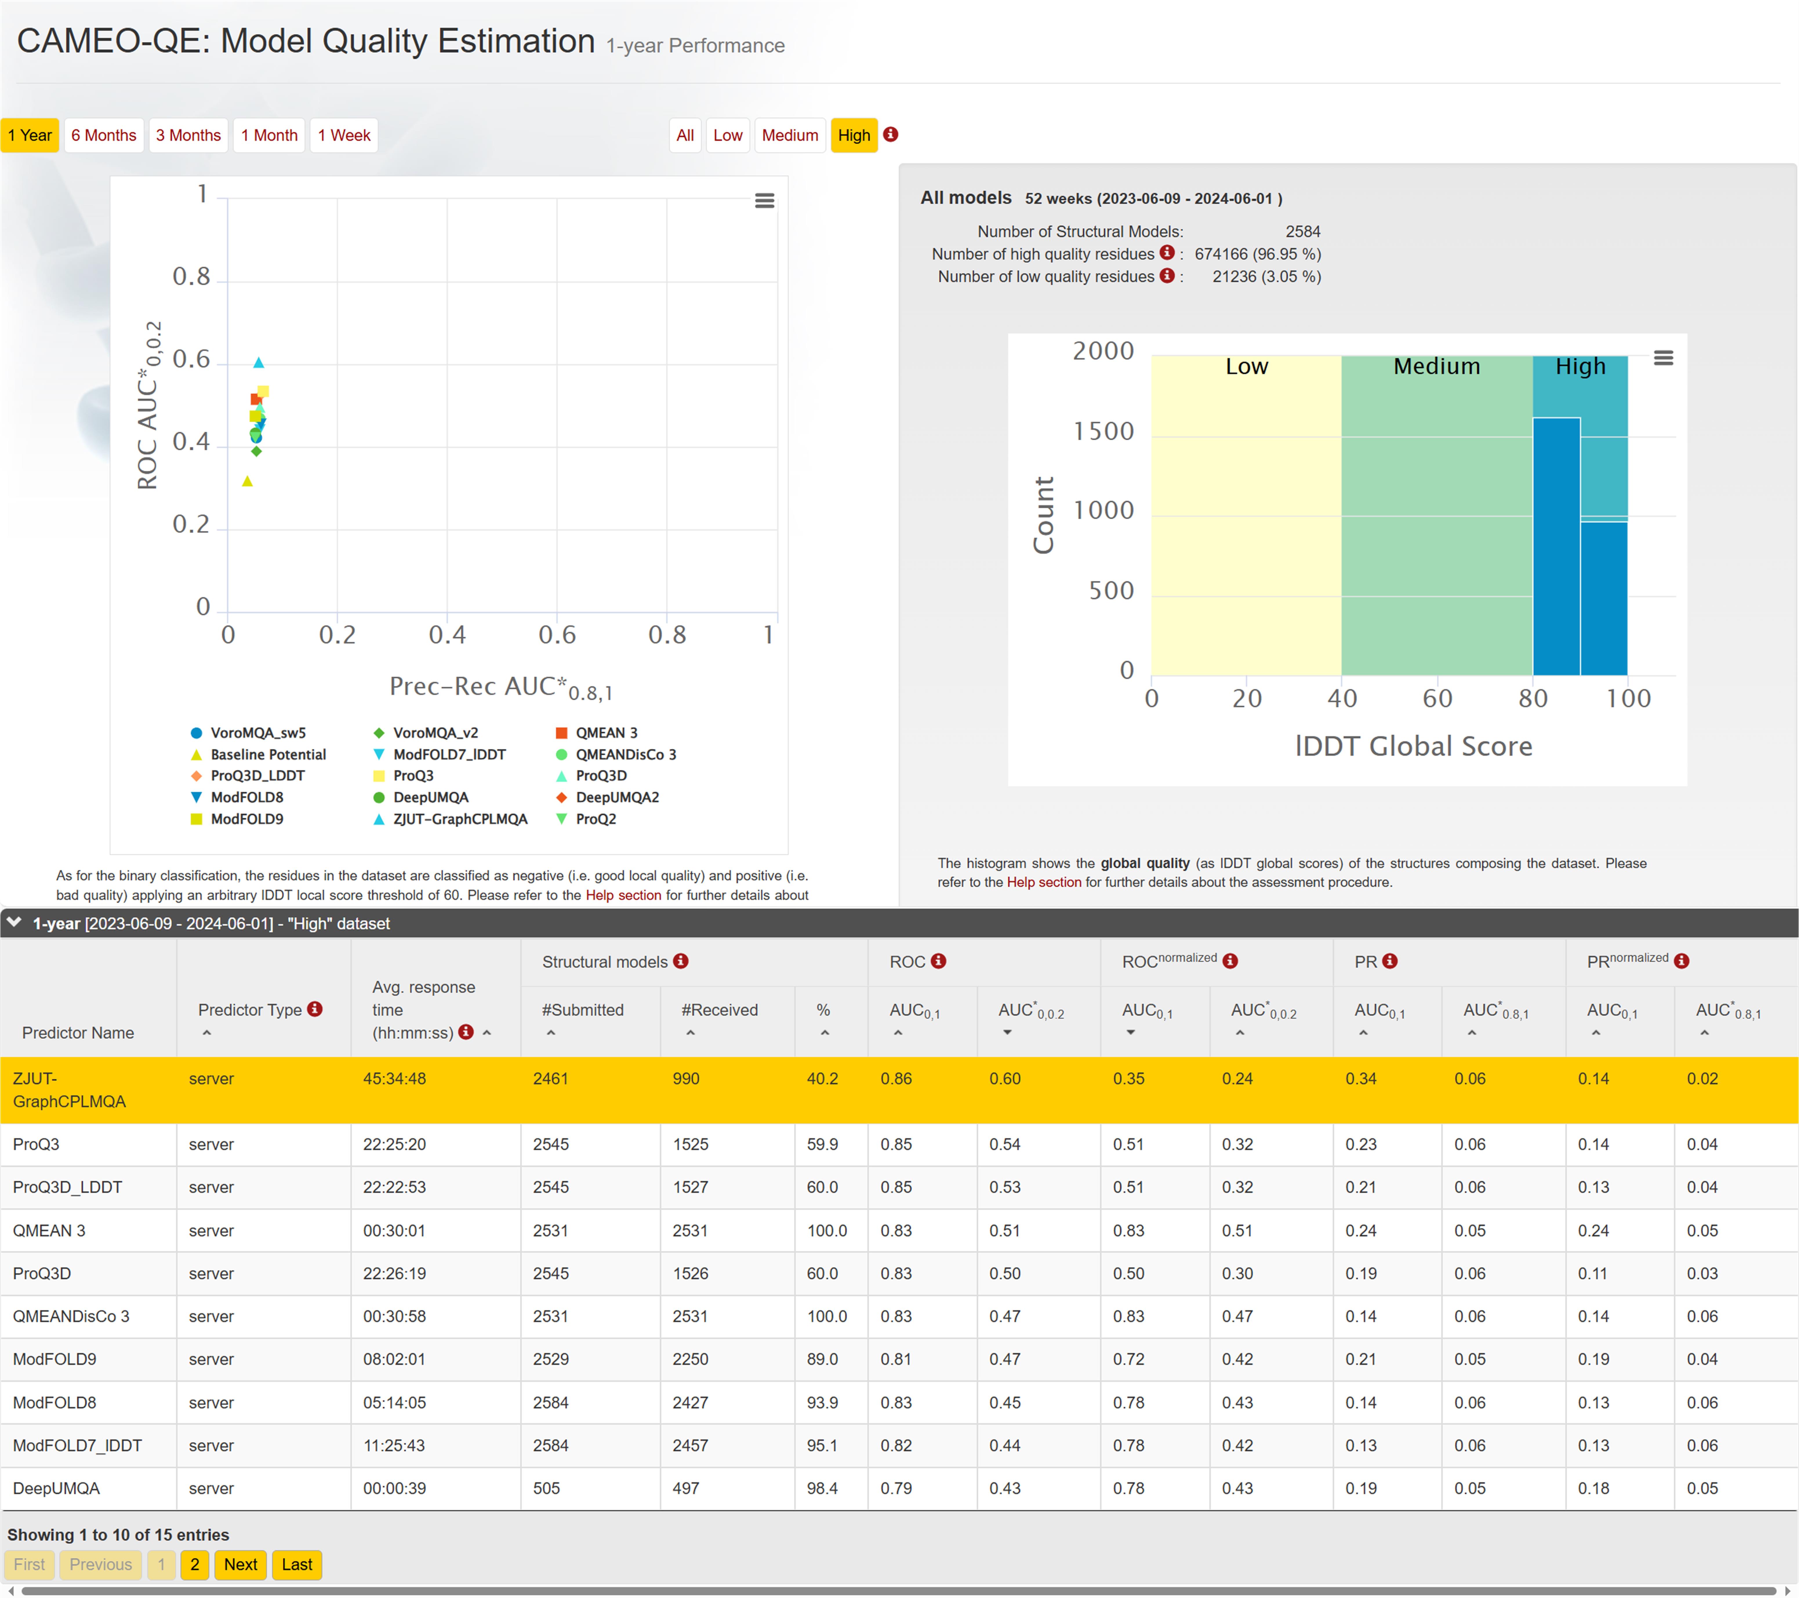The width and height of the screenshot is (1799, 1605).
Task: Toggle ProQ3D_LDDT legend series
Action: tap(248, 776)
